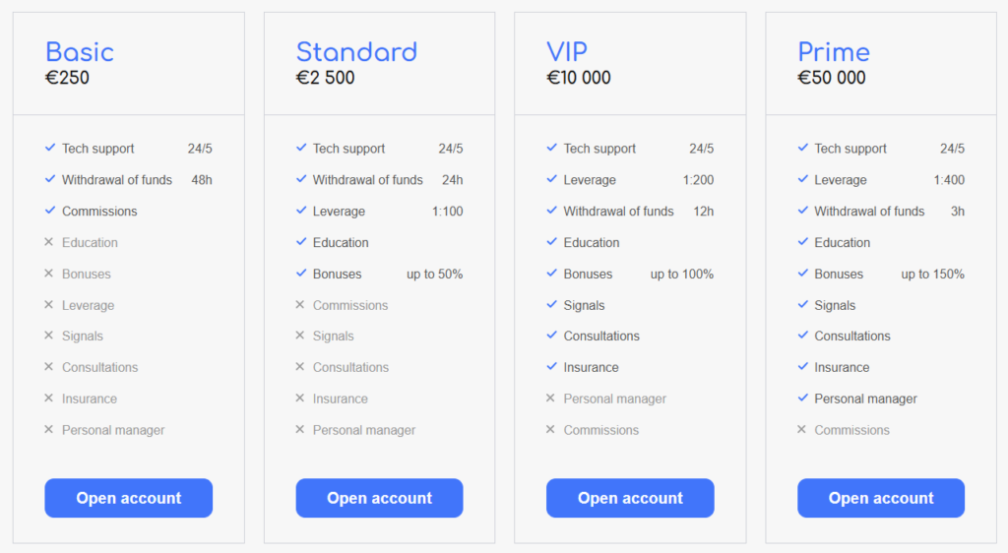
Task: Click the VIP plan heading
Action: [x=568, y=52]
